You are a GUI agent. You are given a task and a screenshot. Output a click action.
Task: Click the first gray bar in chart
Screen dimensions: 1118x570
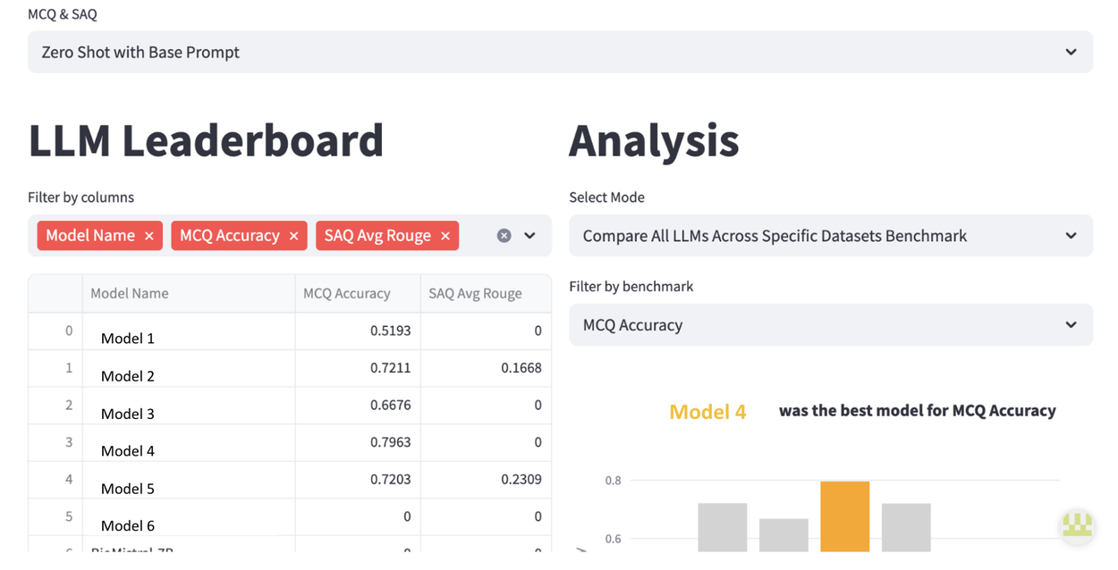pos(722,527)
